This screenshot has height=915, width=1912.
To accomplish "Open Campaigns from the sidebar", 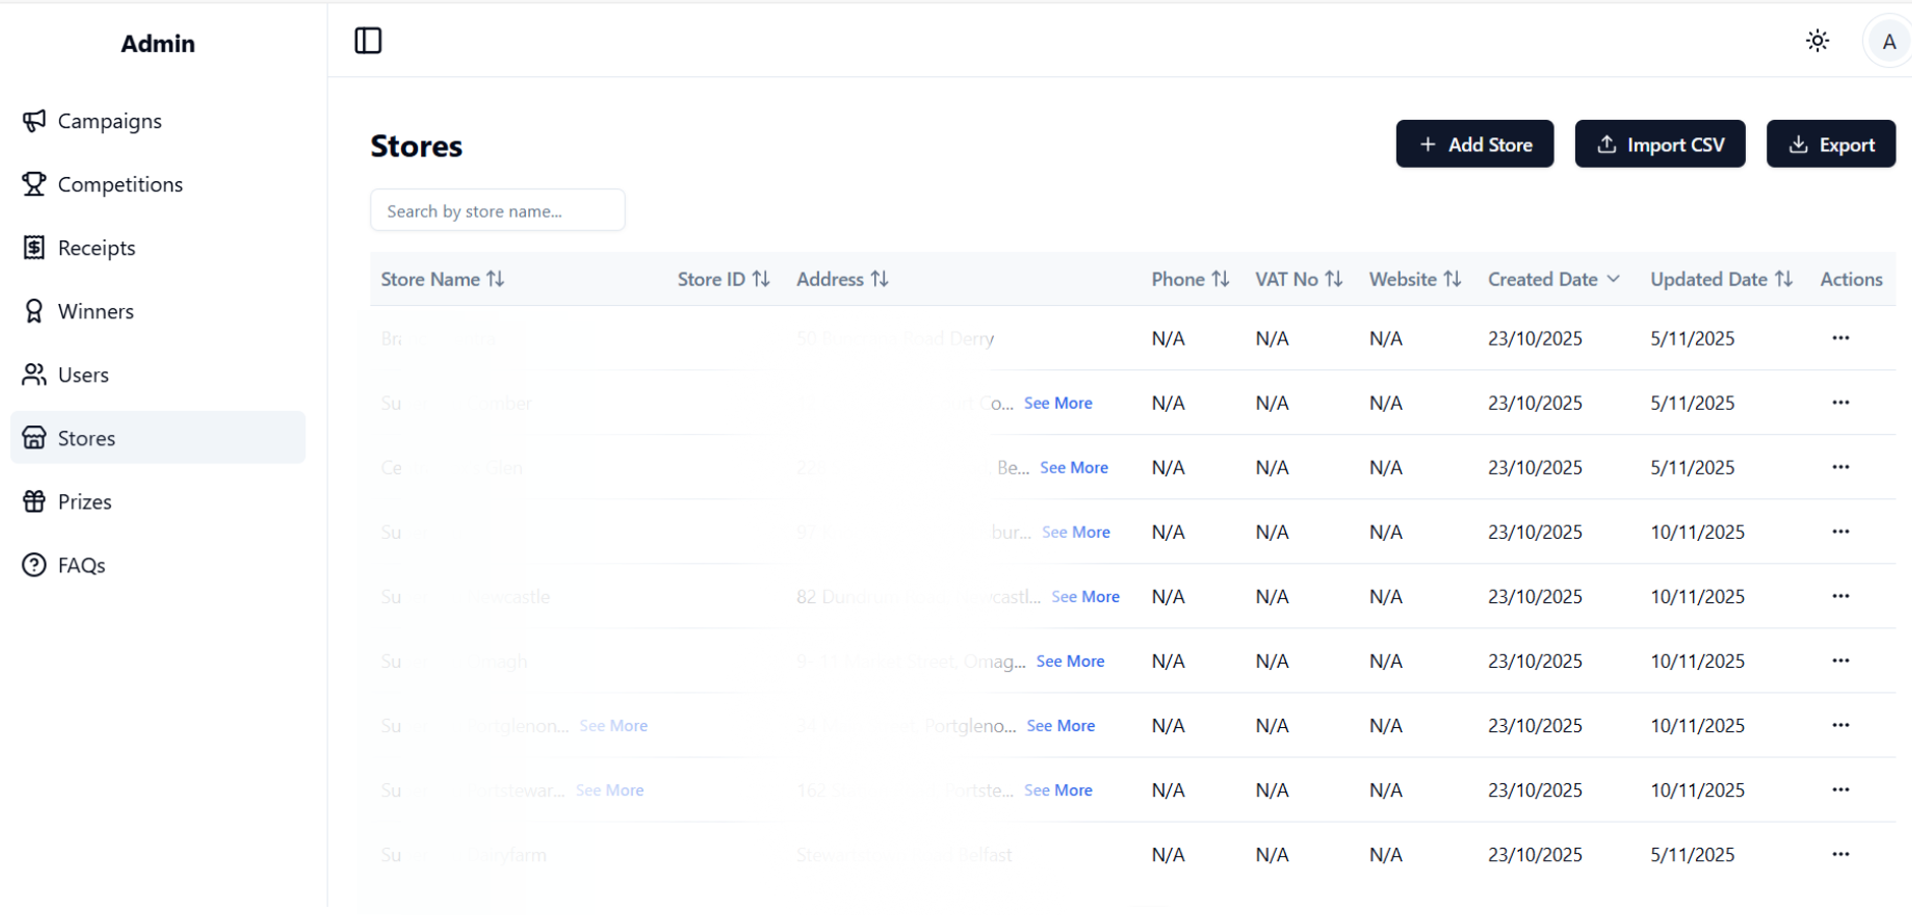I will [109, 121].
